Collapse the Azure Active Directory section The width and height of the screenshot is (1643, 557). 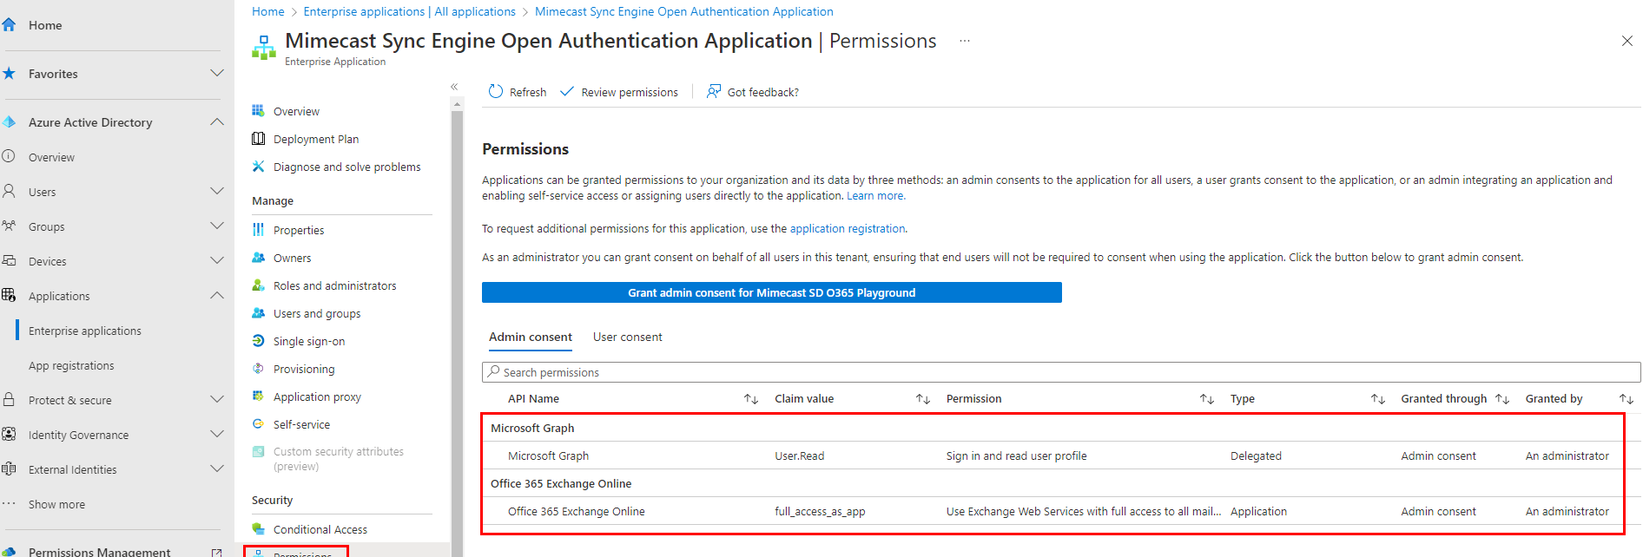(217, 122)
